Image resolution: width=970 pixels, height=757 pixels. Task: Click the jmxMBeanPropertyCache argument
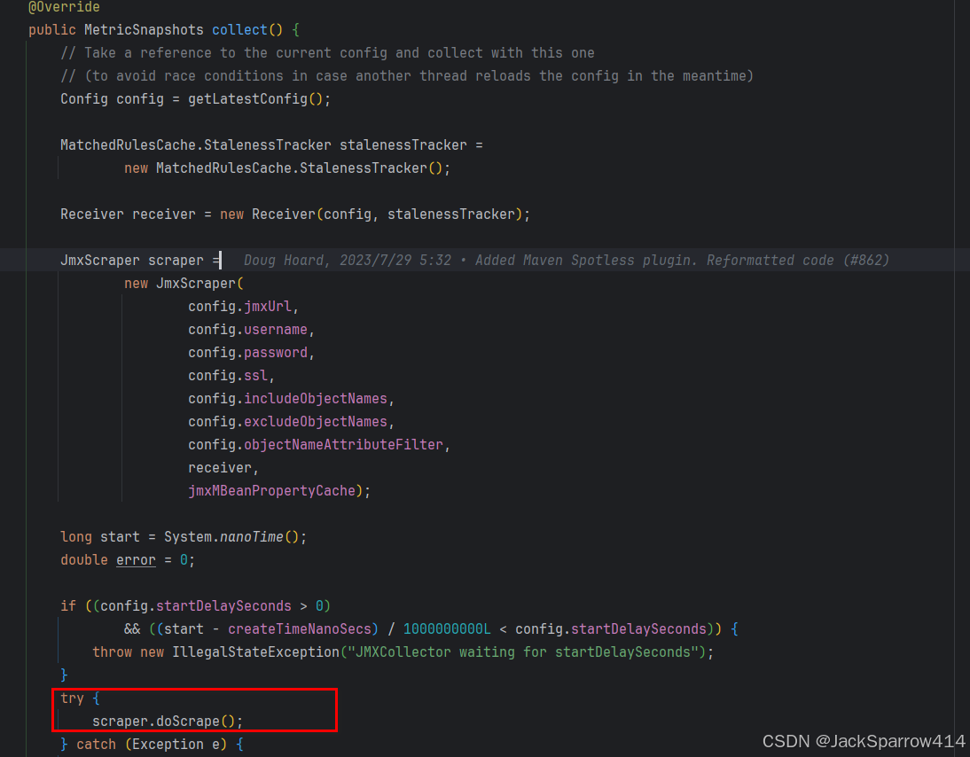pyautogui.click(x=271, y=491)
